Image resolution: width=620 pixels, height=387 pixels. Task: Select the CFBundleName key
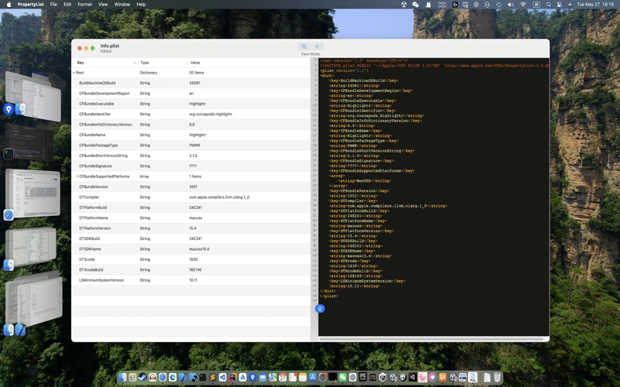(x=92, y=135)
